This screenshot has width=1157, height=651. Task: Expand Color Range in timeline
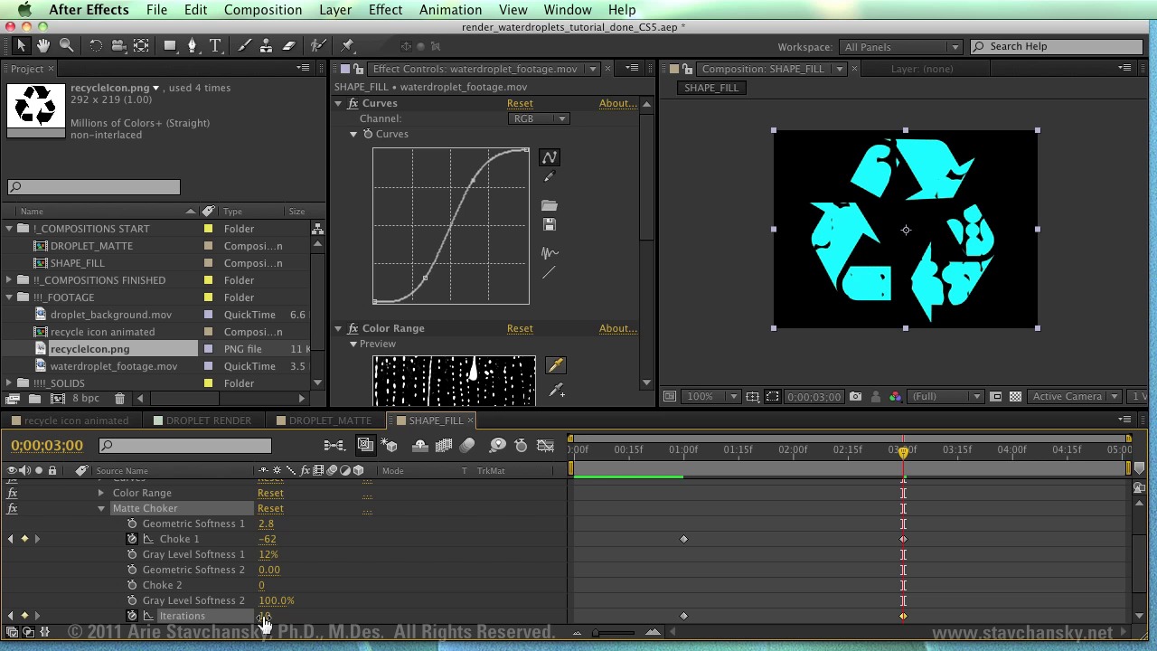(x=101, y=493)
